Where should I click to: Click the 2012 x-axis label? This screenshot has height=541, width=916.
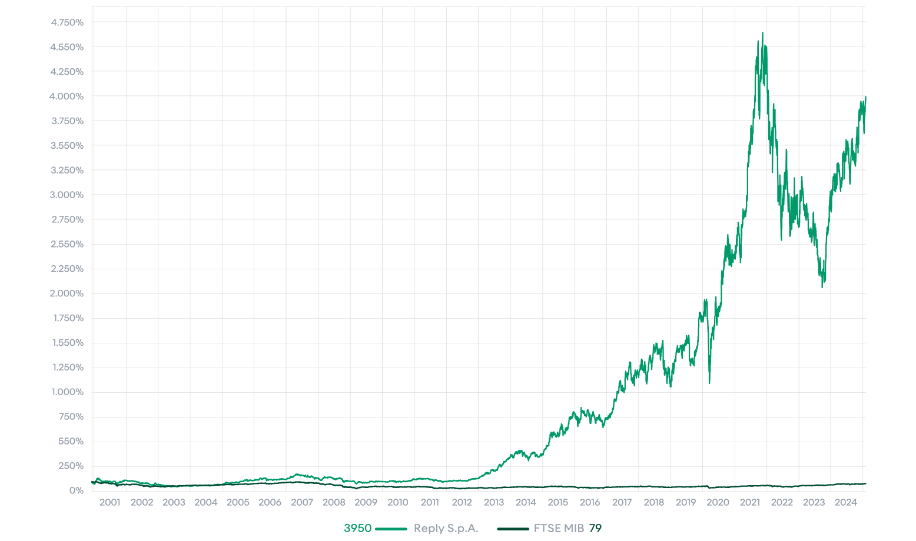pyautogui.click(x=462, y=502)
